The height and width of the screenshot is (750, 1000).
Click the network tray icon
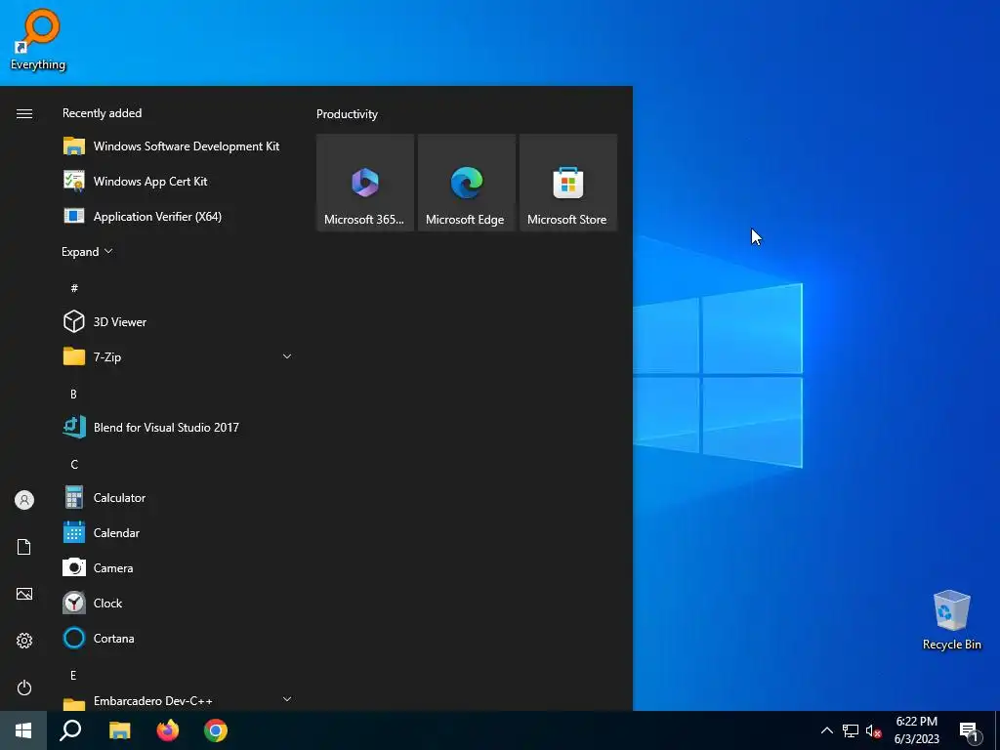point(851,730)
